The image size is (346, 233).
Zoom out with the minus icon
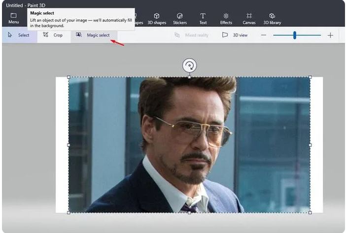click(264, 35)
